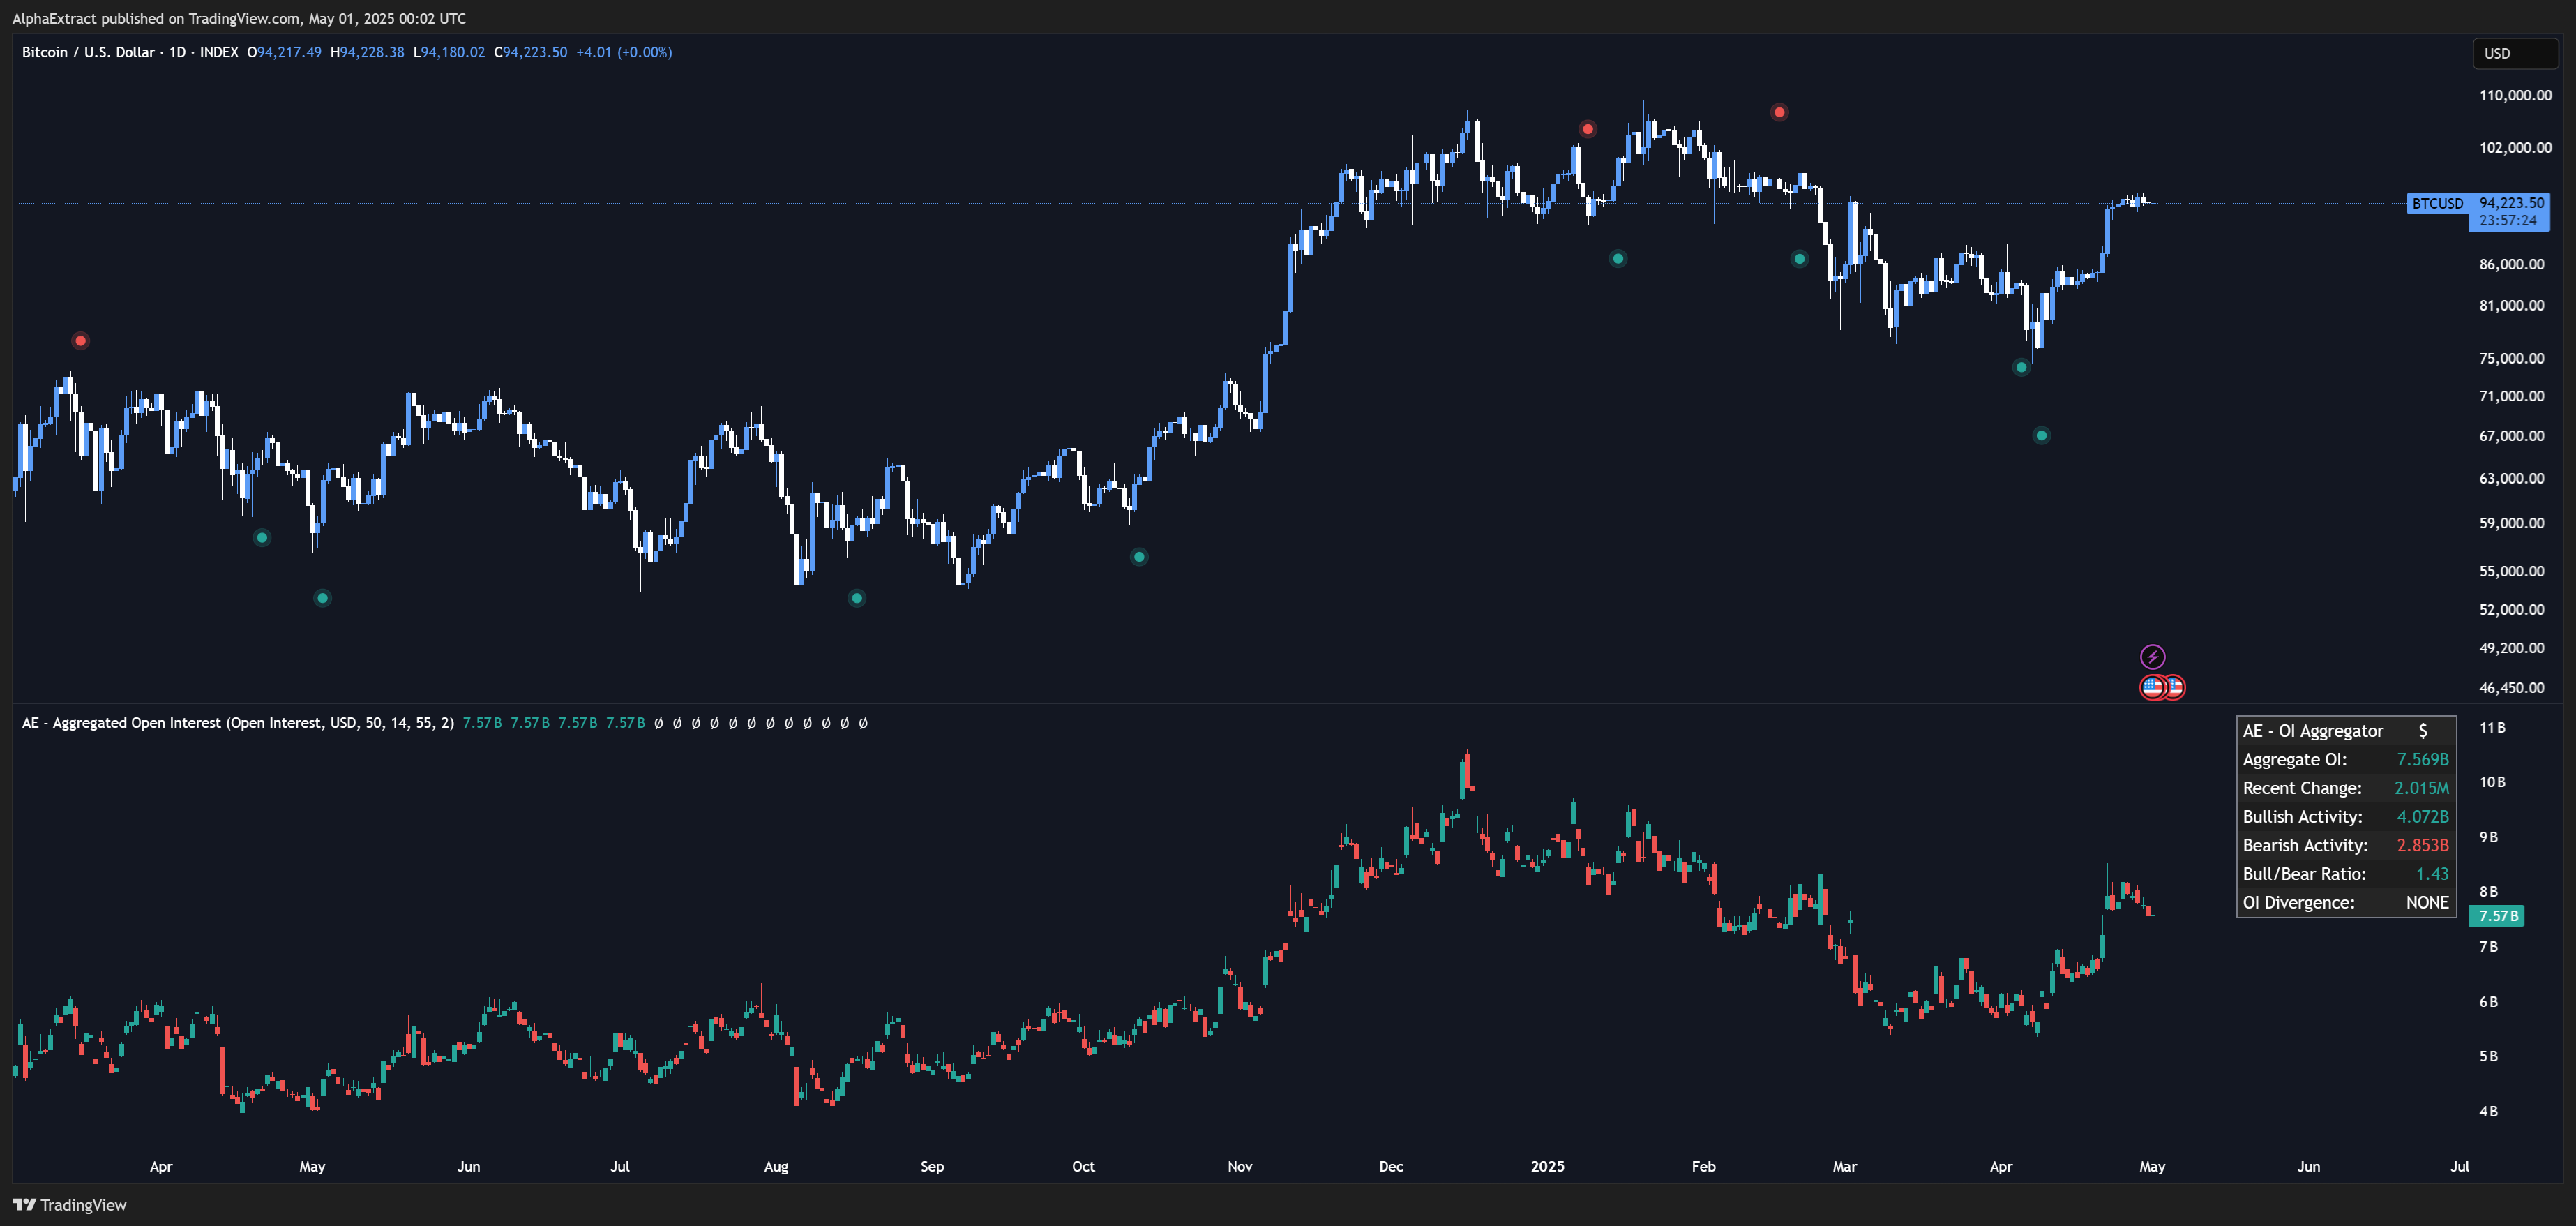
Task: Click the 110,000.00 price axis label
Action: 2515,96
